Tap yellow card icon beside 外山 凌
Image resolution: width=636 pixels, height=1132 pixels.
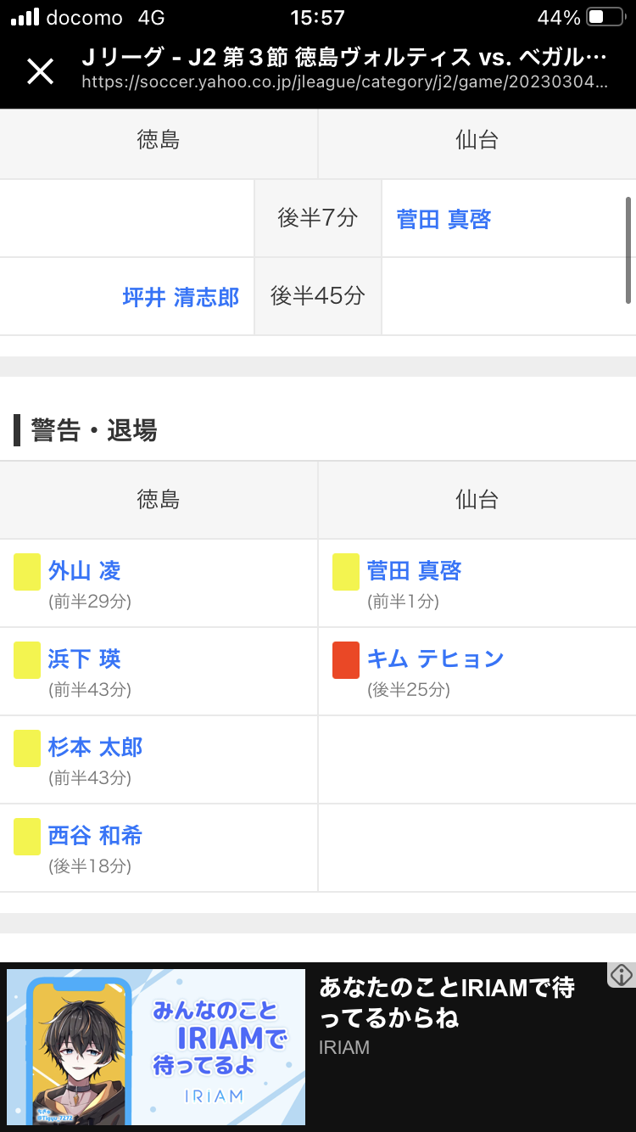(27, 571)
